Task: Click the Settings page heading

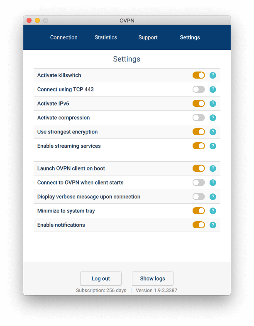Action: 127,59
